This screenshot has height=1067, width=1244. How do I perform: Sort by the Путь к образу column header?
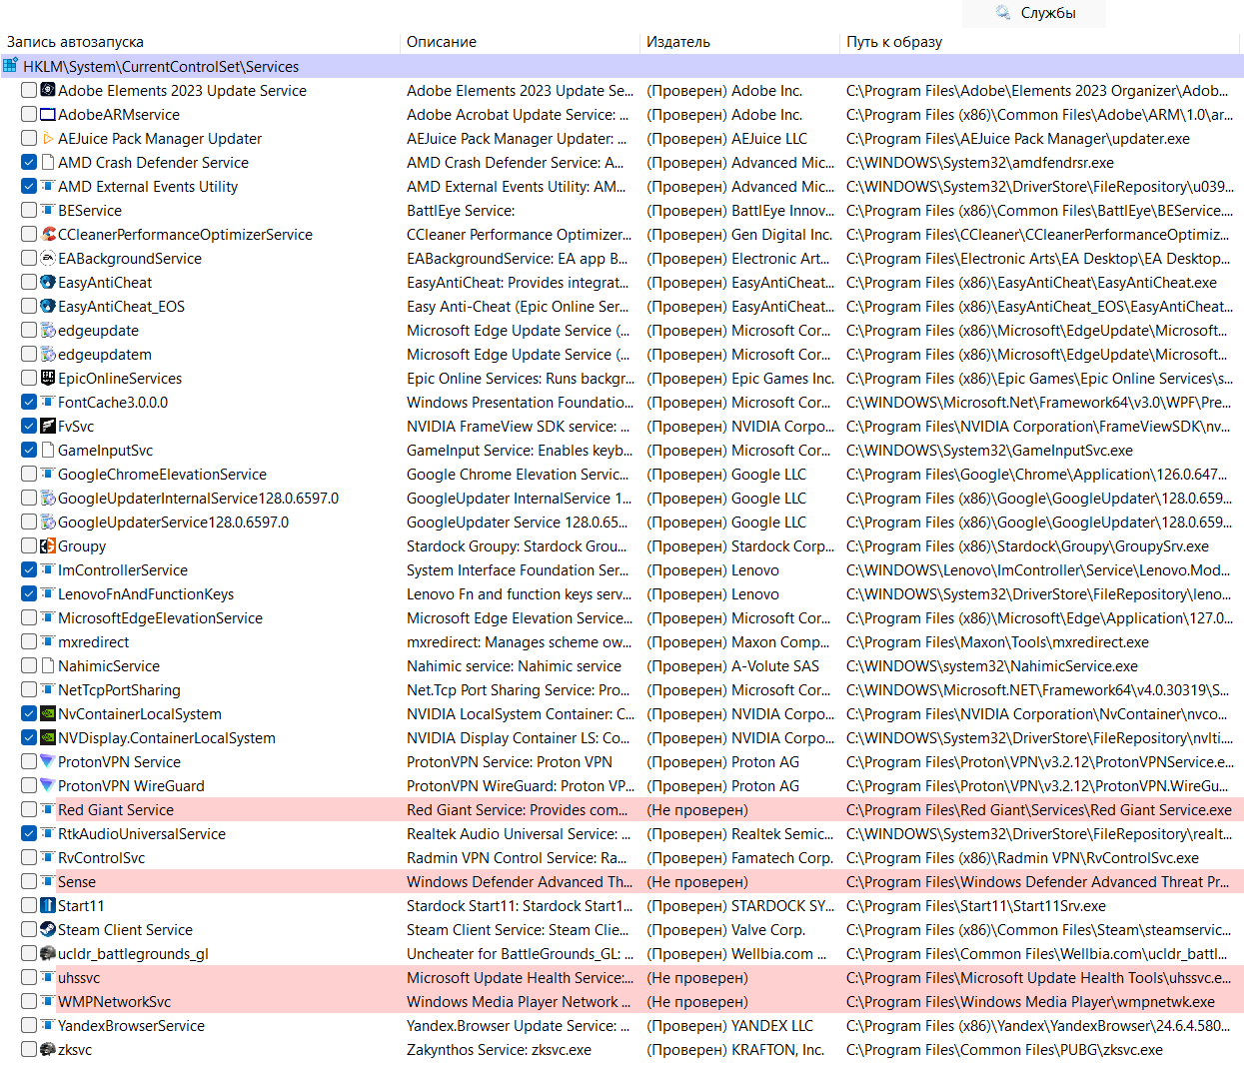(894, 42)
